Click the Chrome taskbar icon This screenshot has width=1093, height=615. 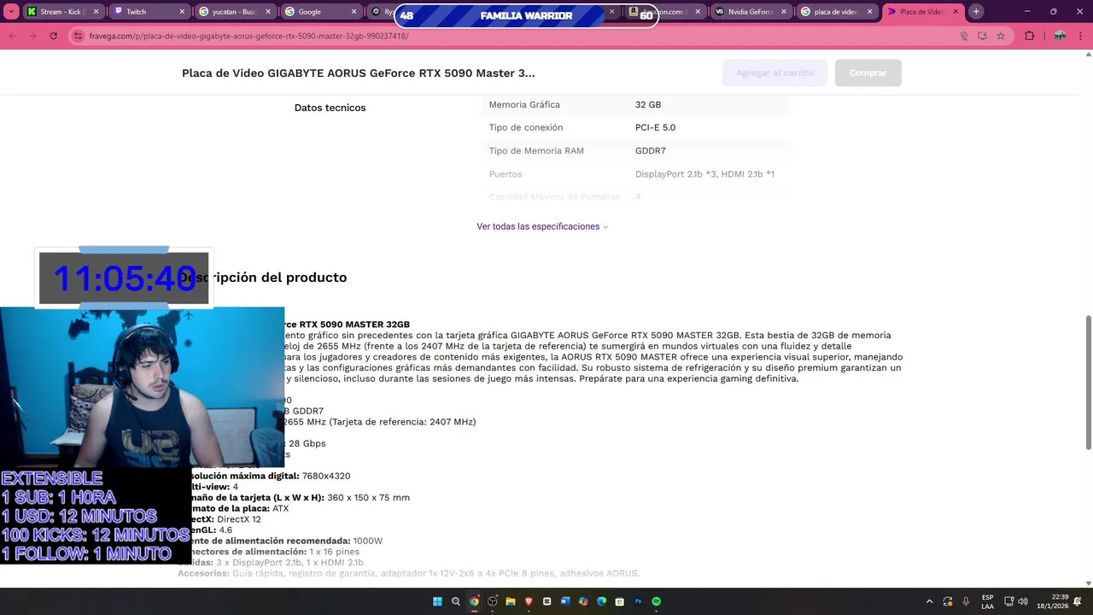coord(474,601)
